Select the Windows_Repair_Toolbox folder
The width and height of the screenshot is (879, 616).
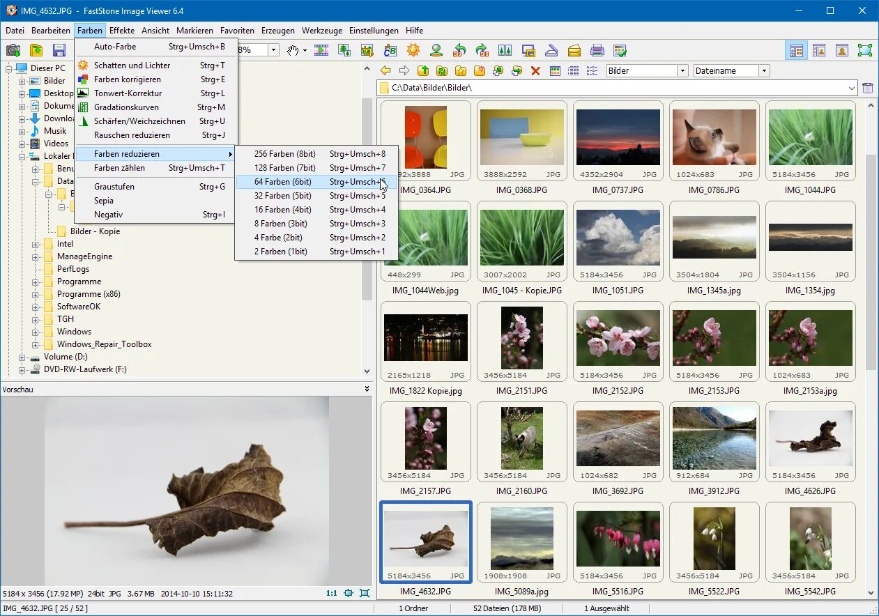coord(104,344)
